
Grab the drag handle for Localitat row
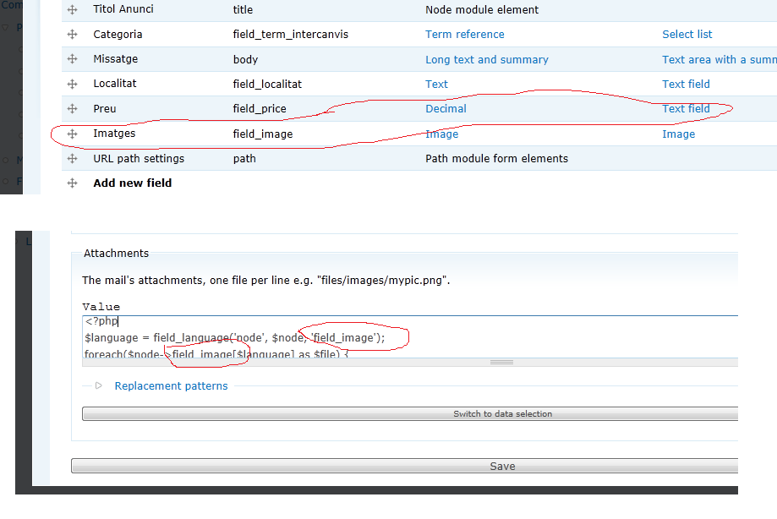73,84
